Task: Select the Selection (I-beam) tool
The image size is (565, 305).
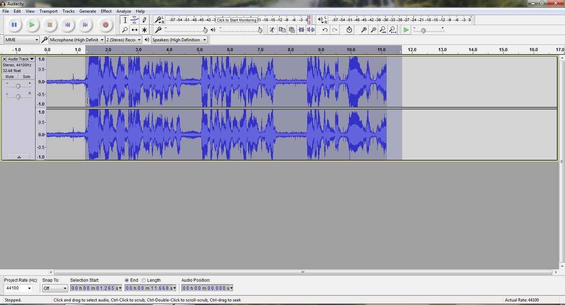Action: coord(125,20)
